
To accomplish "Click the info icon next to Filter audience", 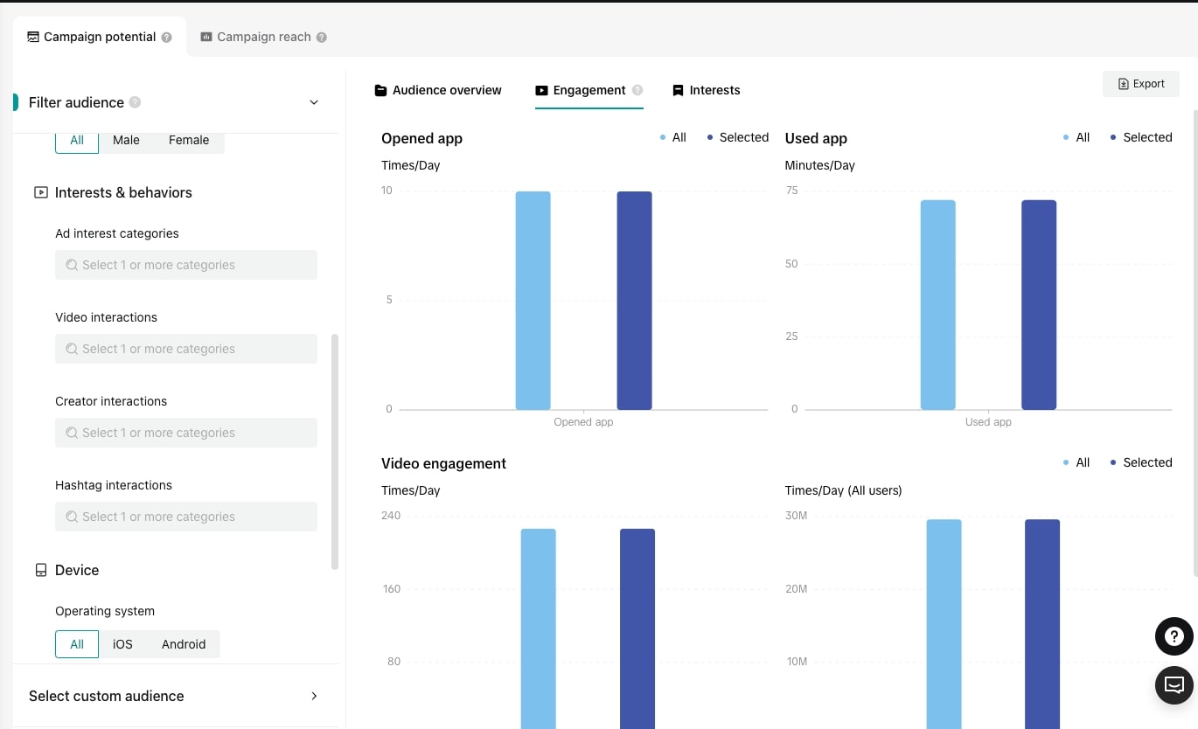I will [135, 102].
